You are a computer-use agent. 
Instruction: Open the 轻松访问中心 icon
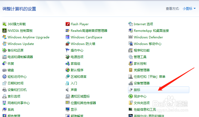pyautogui.click(x=4, y=77)
